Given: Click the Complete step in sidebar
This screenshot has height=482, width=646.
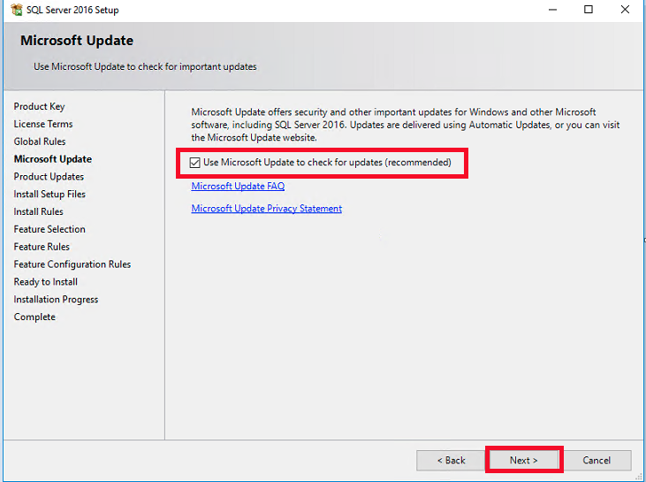Looking at the screenshot, I should click(x=34, y=318).
